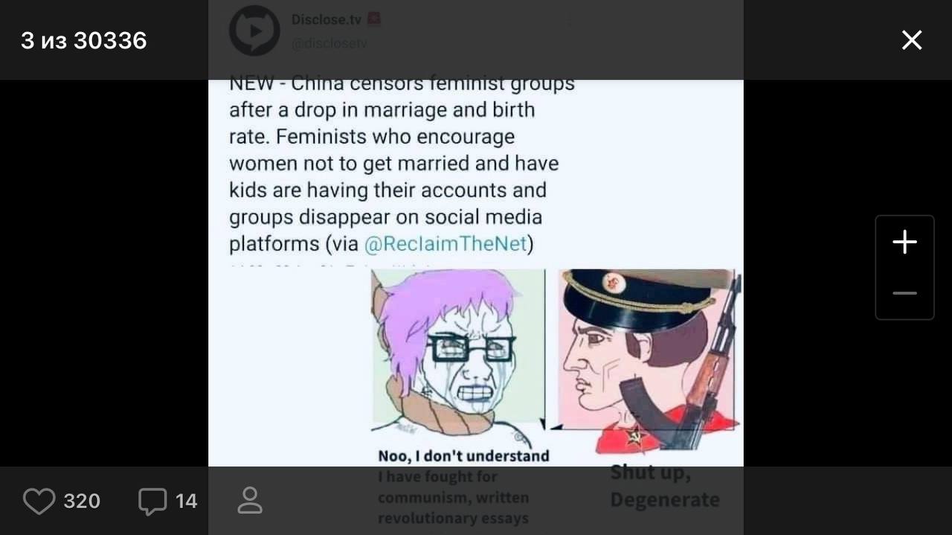Click the tweet text about China censoring feminists

click(402, 163)
